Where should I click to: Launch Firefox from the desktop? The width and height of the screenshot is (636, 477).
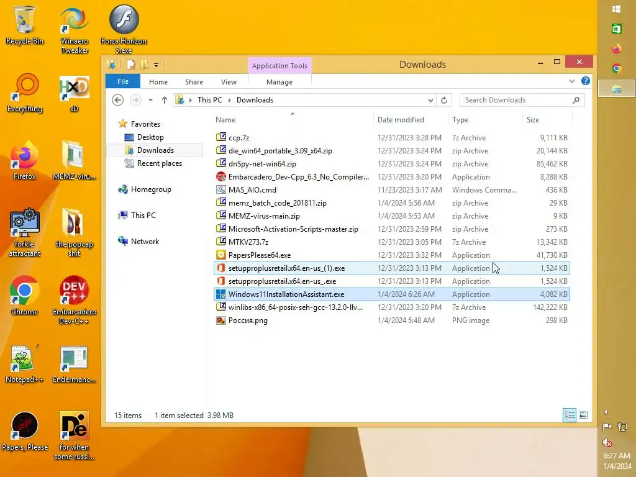(24, 160)
